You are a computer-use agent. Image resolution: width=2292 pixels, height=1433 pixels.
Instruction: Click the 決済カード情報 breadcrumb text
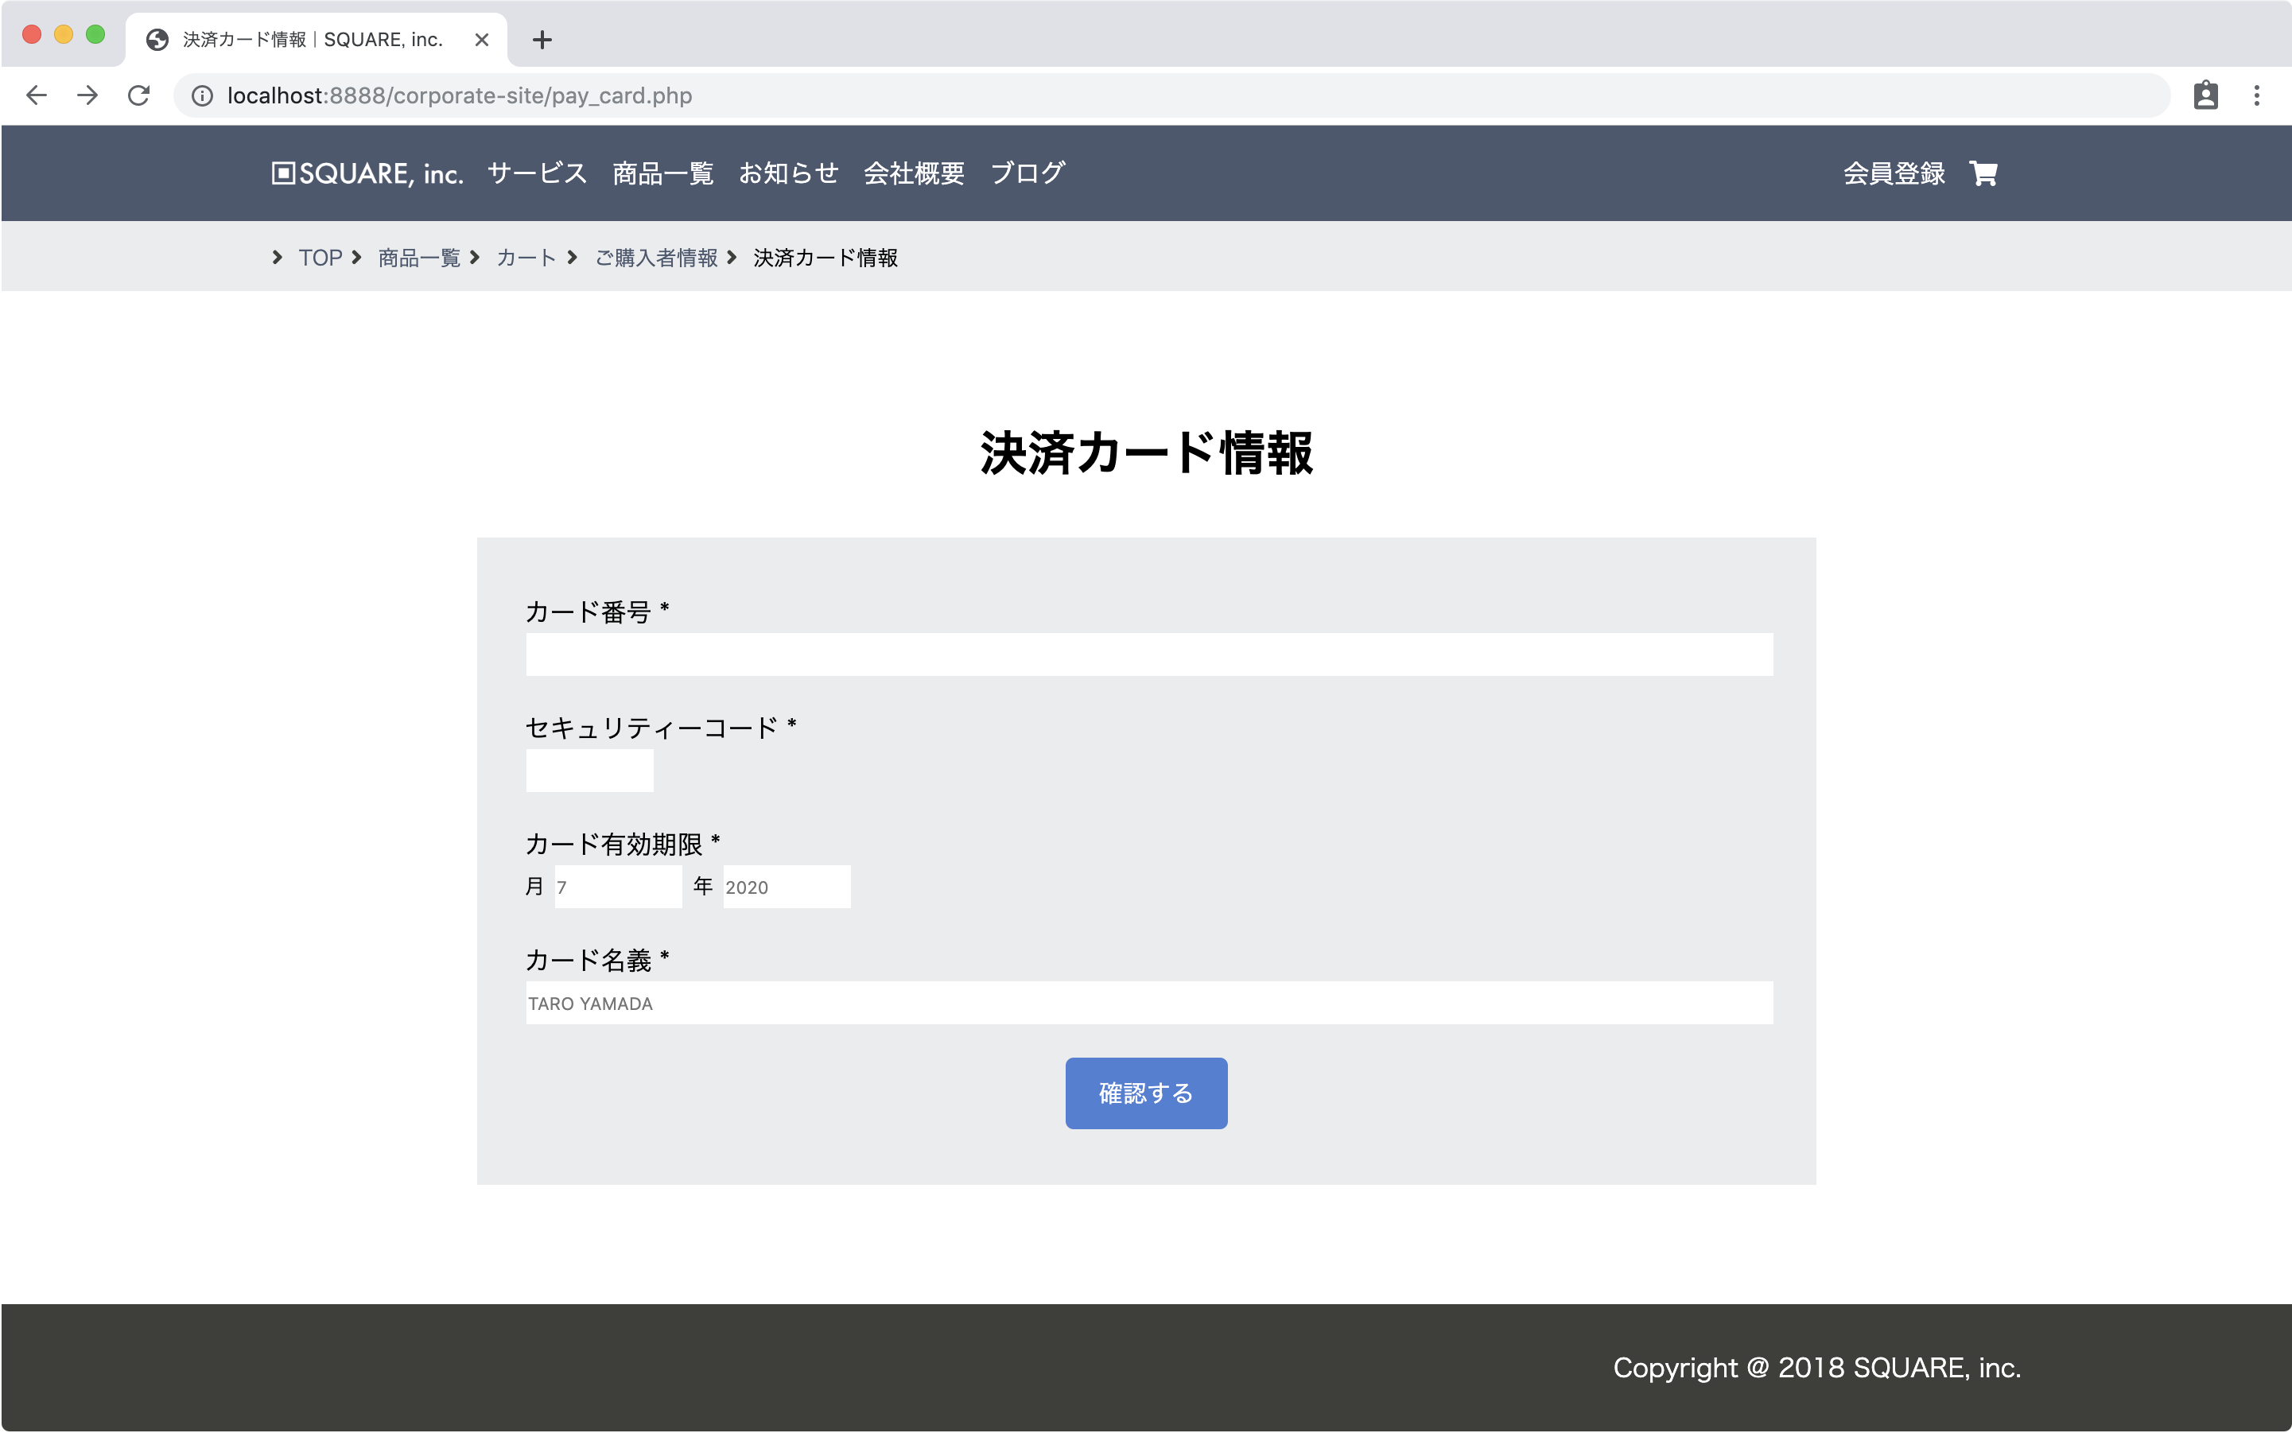(x=826, y=258)
